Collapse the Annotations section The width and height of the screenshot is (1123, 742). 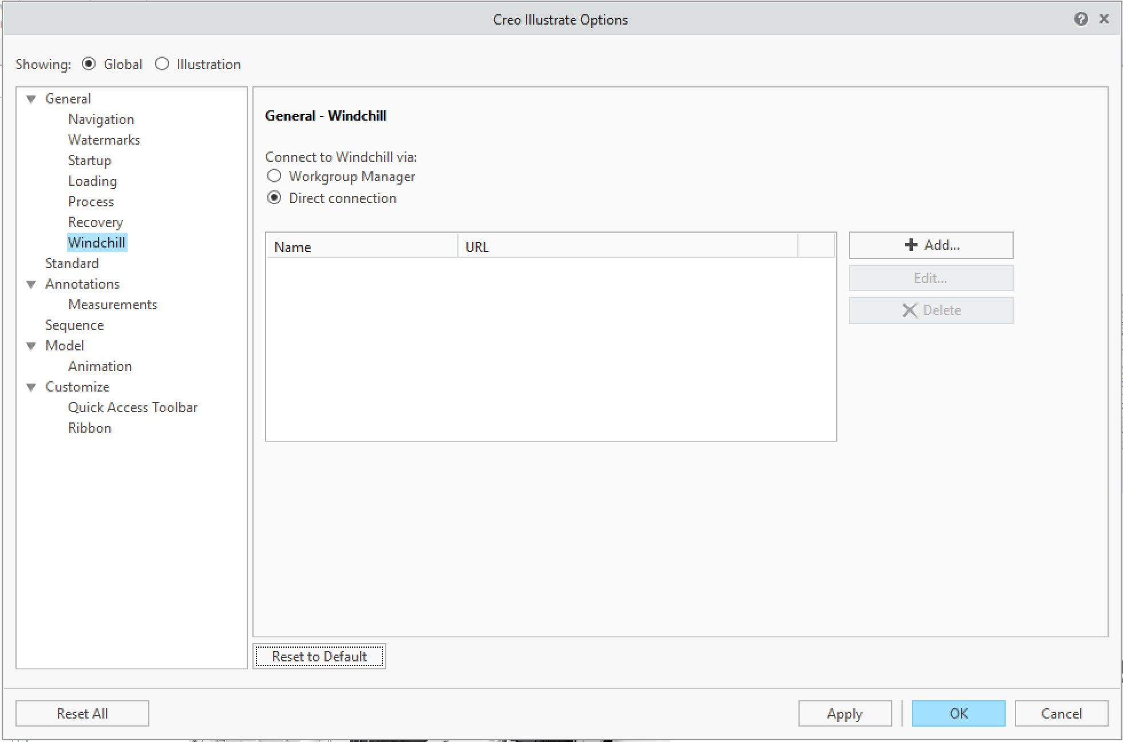tap(31, 284)
